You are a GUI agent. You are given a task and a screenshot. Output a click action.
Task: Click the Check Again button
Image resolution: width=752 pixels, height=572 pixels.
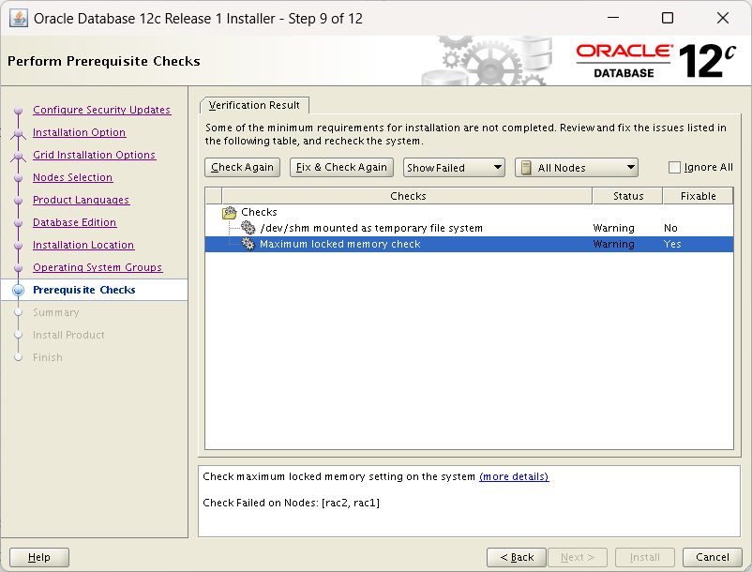pyautogui.click(x=242, y=167)
